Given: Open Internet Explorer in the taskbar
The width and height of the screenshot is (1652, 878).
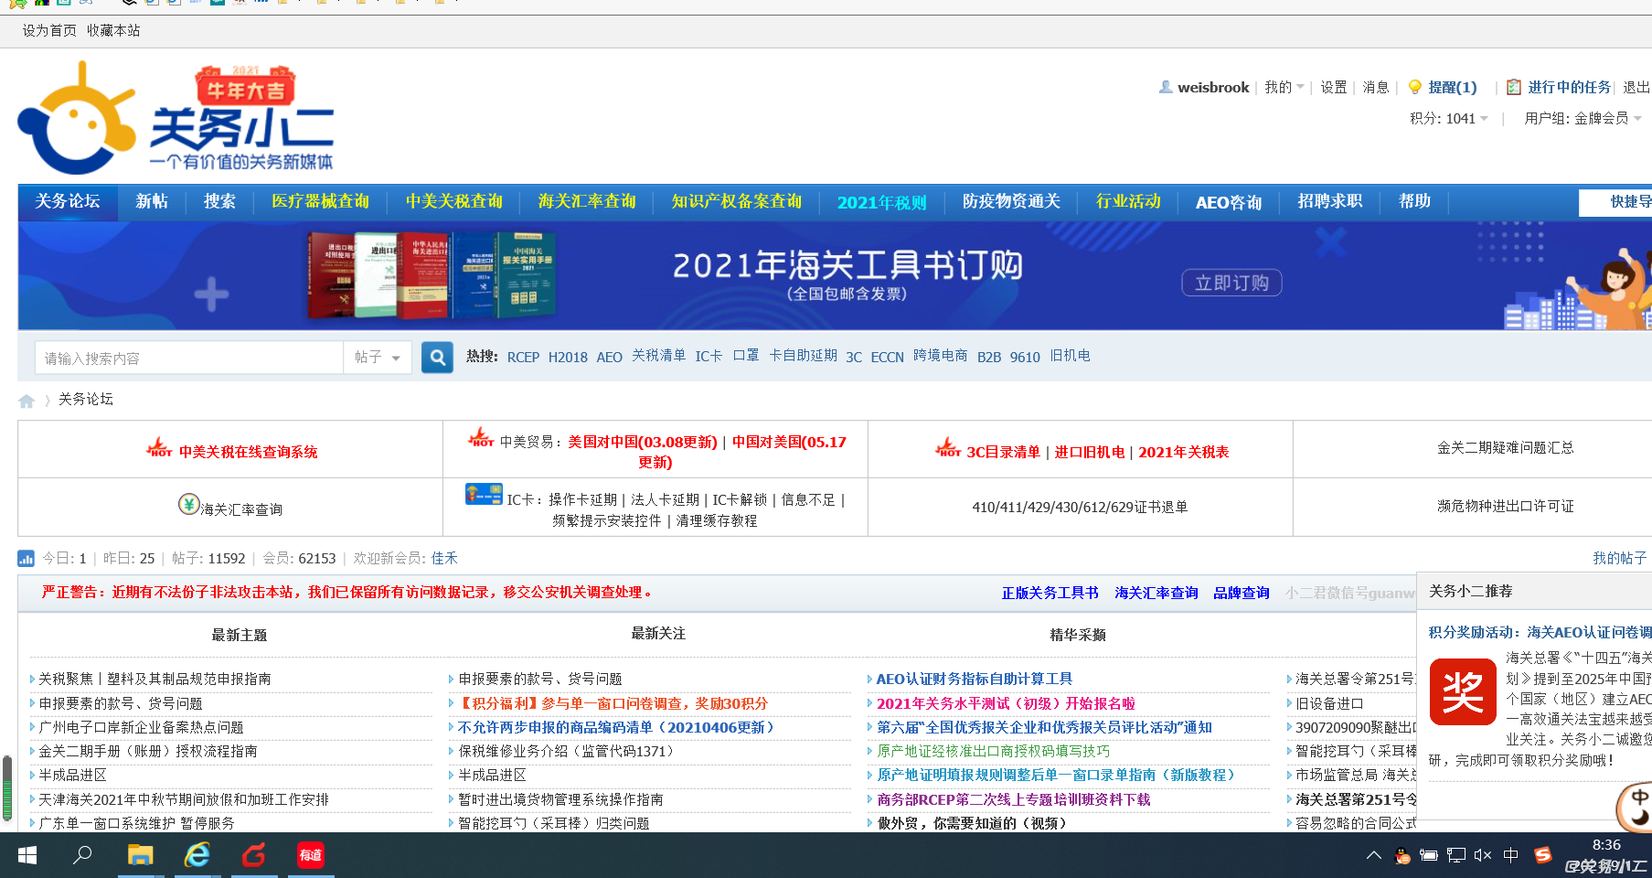Looking at the screenshot, I should (197, 855).
